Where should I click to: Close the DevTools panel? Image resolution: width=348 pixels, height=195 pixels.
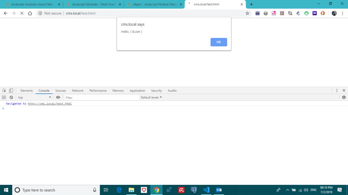point(344,91)
